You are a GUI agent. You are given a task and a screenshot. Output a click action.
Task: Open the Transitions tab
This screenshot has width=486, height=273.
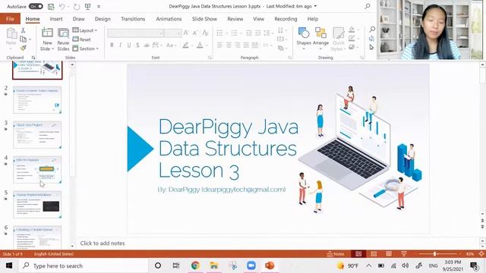133,19
